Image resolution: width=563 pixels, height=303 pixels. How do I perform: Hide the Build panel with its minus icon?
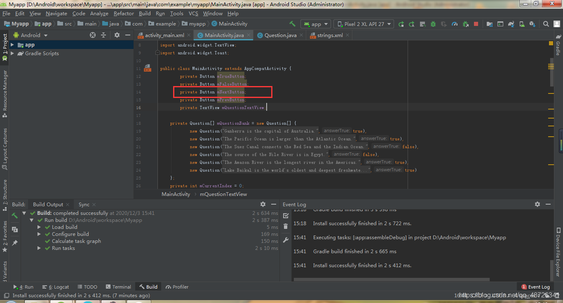click(x=274, y=204)
